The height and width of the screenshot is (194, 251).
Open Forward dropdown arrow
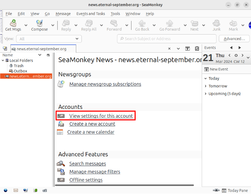coord(127,25)
